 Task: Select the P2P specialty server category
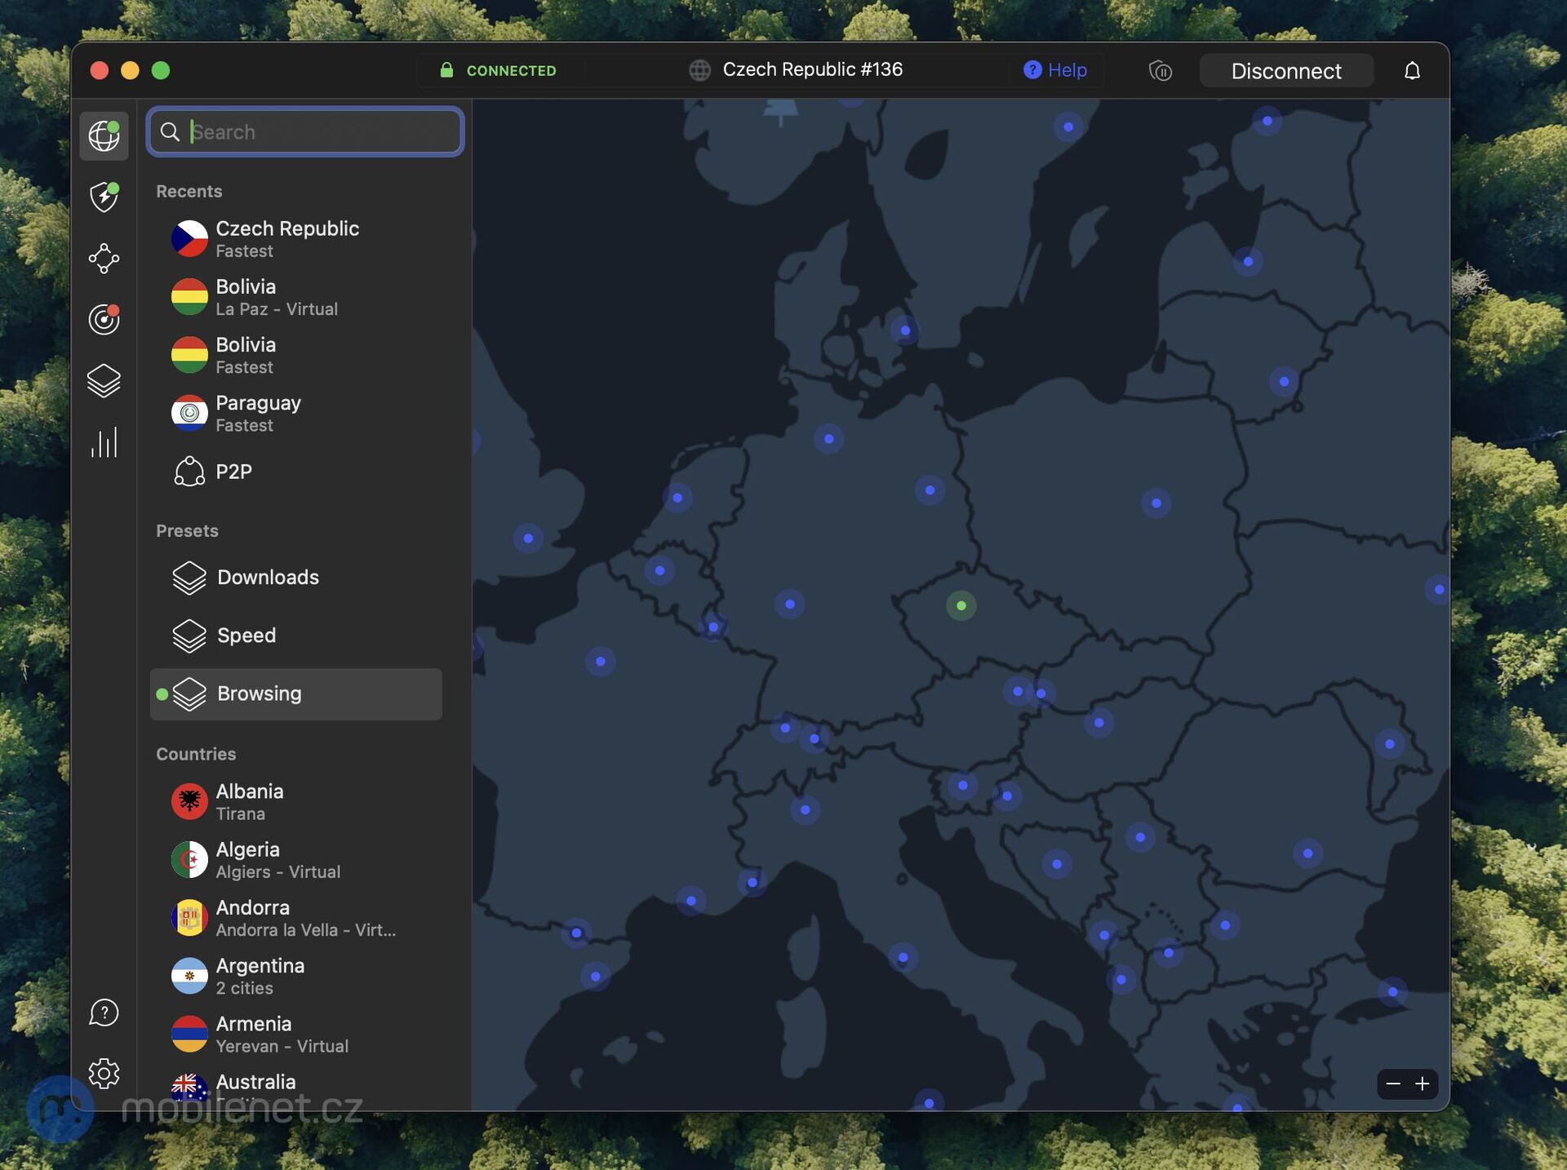tap(233, 471)
